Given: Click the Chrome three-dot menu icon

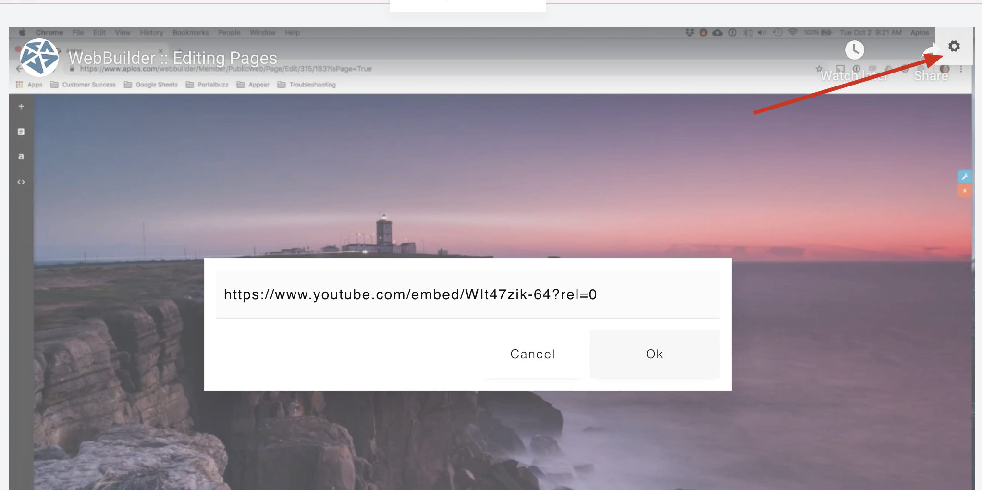Looking at the screenshot, I should [961, 69].
